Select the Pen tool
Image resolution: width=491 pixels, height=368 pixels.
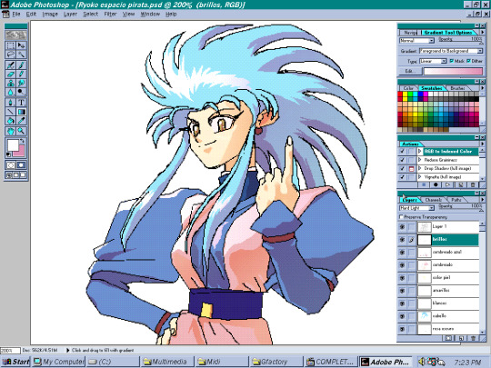tap(11, 103)
